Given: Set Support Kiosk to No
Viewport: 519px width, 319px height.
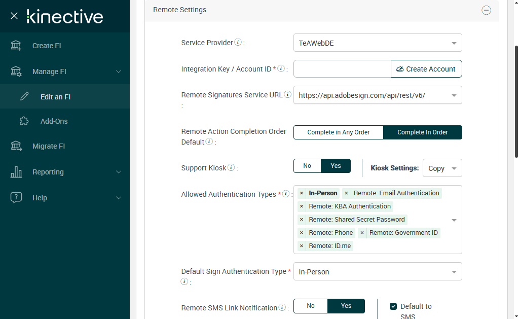Looking at the screenshot, I should coord(307,166).
